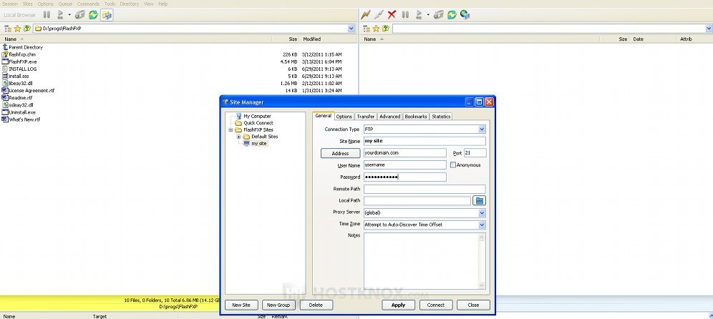713x319 pixels.
Task: Open the remote path dropdown arrow
Action: tap(709, 29)
